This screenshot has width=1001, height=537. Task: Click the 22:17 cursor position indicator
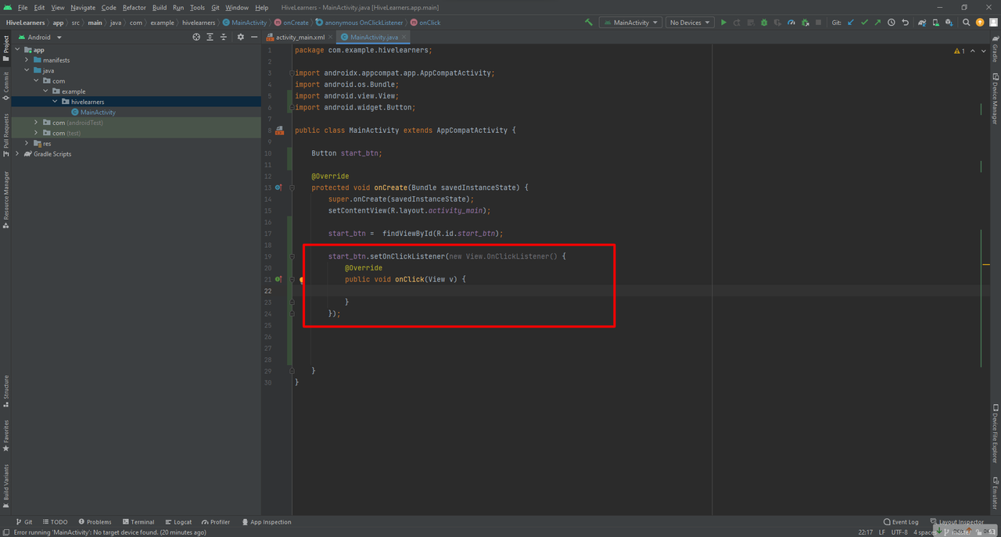click(x=865, y=532)
